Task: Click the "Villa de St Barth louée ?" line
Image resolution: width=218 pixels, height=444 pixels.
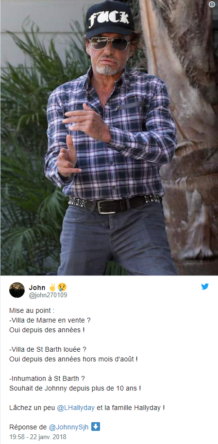Action: (x=48, y=350)
